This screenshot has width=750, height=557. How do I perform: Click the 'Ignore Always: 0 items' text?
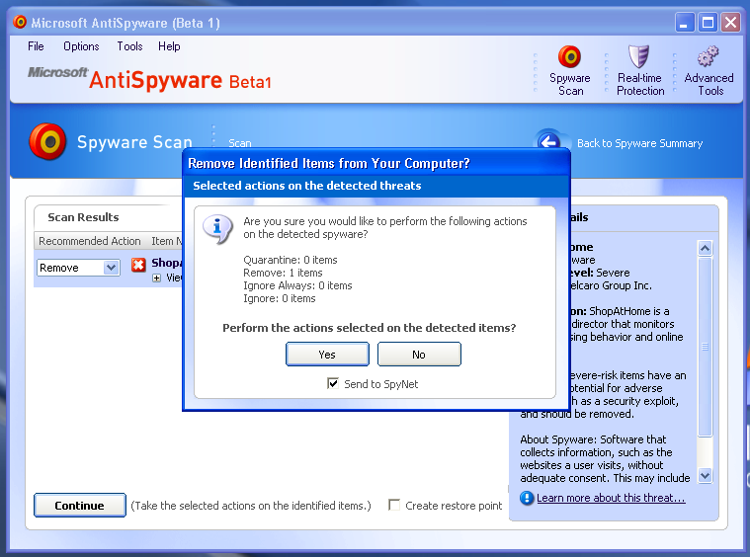[297, 286]
